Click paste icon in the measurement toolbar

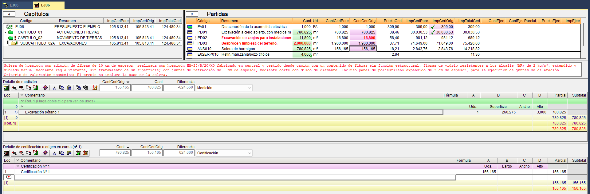(x=69, y=88)
